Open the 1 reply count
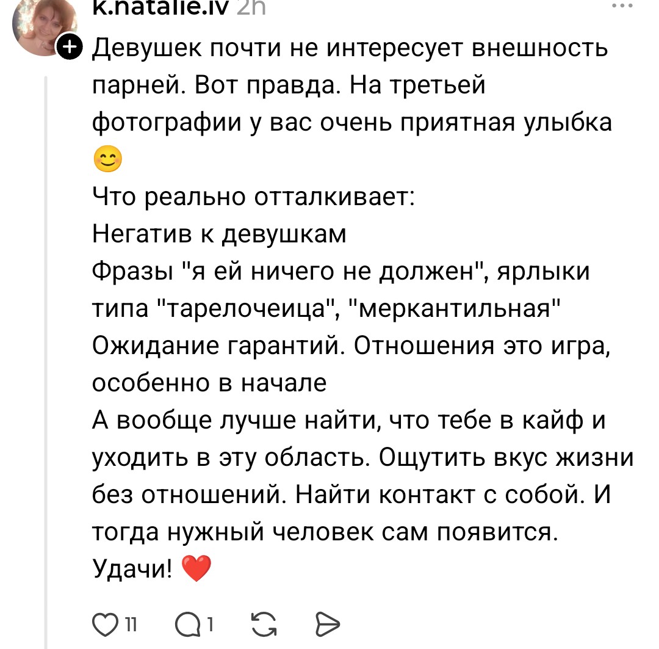659x649 pixels. tap(209, 624)
